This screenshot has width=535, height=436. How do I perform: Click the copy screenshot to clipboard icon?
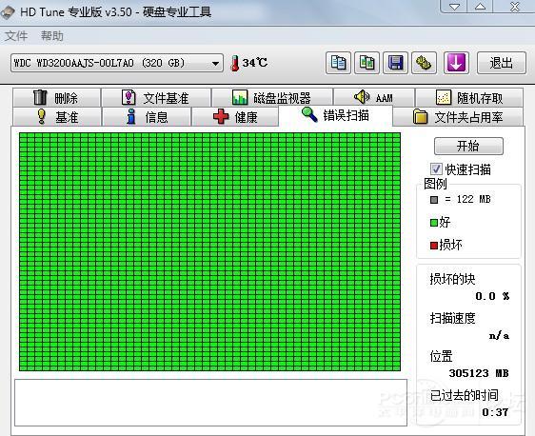367,63
